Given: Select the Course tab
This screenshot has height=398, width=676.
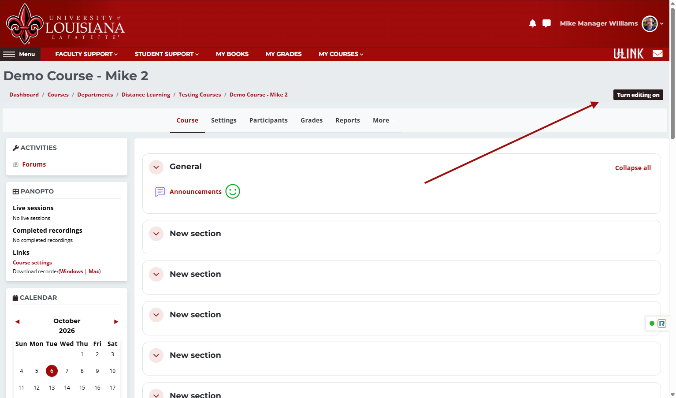Looking at the screenshot, I should [x=187, y=120].
